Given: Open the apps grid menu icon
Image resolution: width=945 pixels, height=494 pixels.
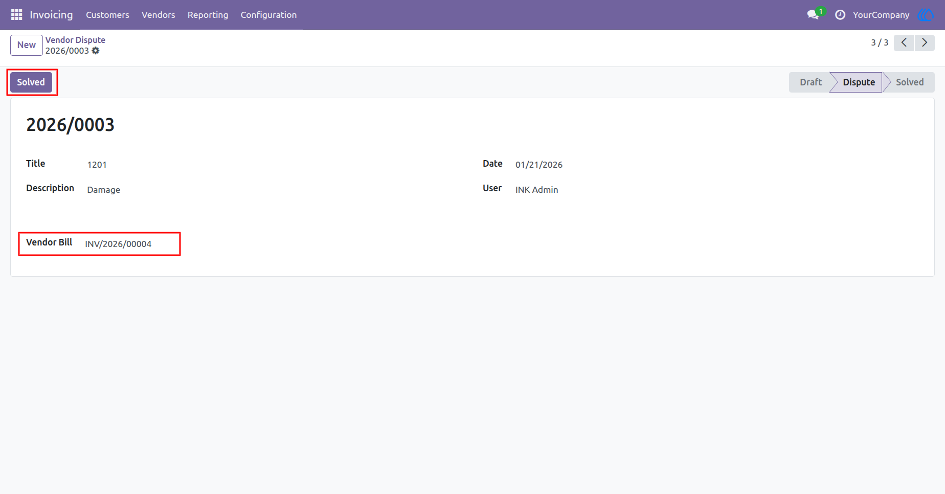Looking at the screenshot, I should (16, 15).
